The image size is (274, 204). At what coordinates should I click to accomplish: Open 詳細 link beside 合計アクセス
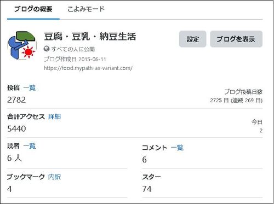point(55,116)
